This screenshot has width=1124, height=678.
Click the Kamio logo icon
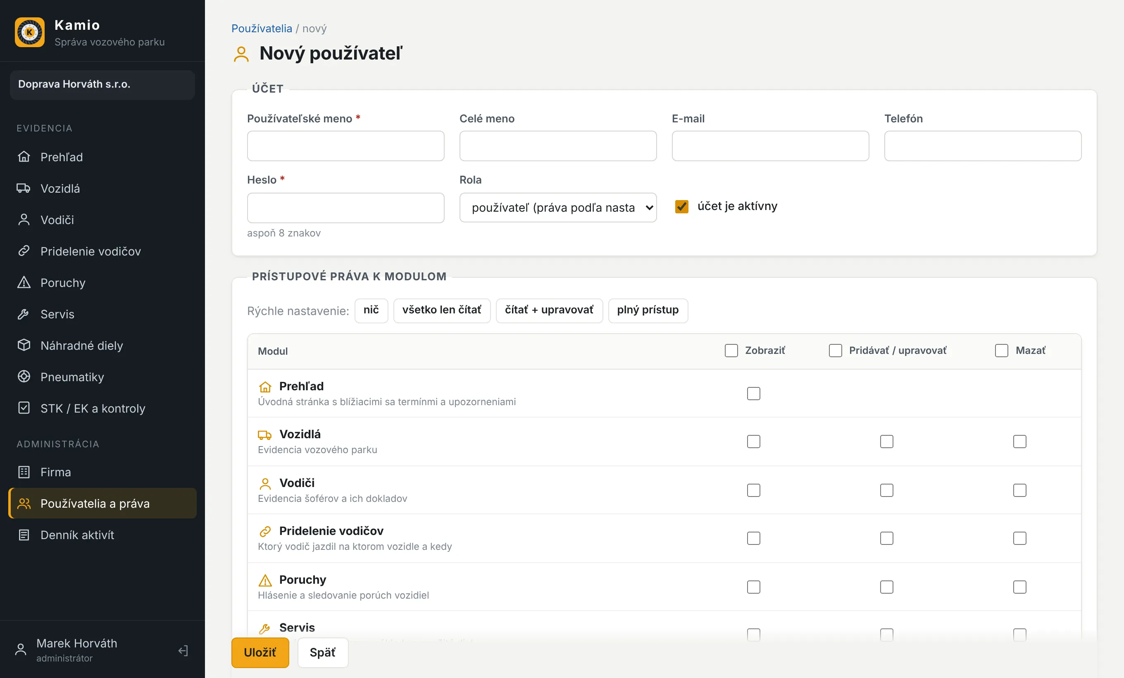[30, 32]
